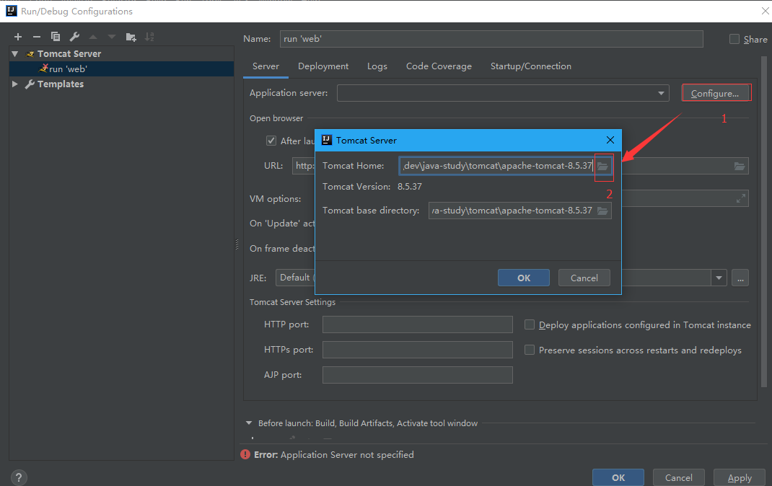Cancel the Tomcat Server dialog
This screenshot has width=772, height=486.
pos(584,278)
